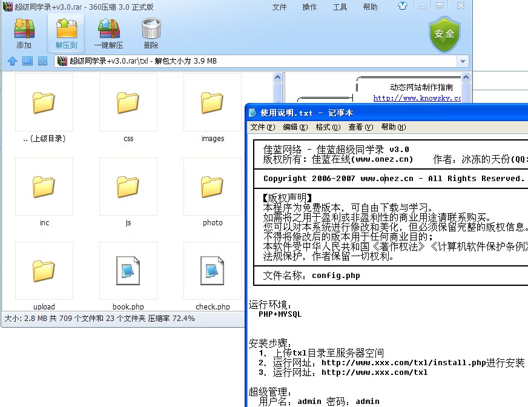Screen dimensions: 528x407
Task: Click the archive icon in the address bar
Action: 61,61
